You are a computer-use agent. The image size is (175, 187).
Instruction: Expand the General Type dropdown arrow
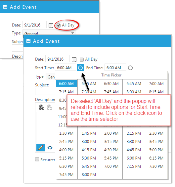[x=72, y=33]
